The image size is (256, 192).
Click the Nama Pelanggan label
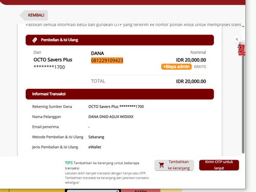point(47,117)
